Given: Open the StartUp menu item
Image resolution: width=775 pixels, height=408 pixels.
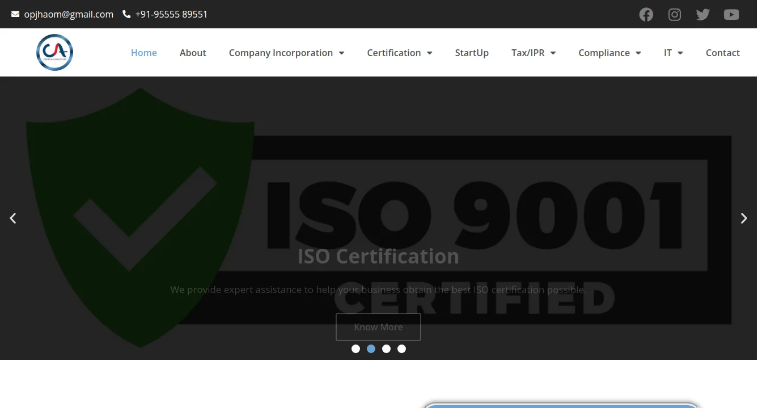Looking at the screenshot, I should (472, 53).
